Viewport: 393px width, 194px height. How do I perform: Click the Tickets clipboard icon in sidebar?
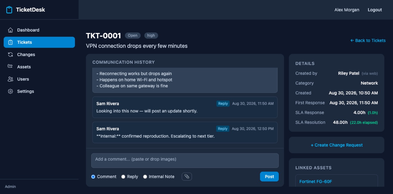click(10, 42)
